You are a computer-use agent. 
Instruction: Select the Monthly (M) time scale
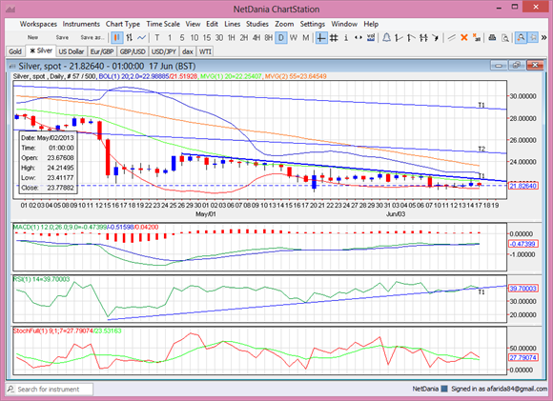[306, 37]
